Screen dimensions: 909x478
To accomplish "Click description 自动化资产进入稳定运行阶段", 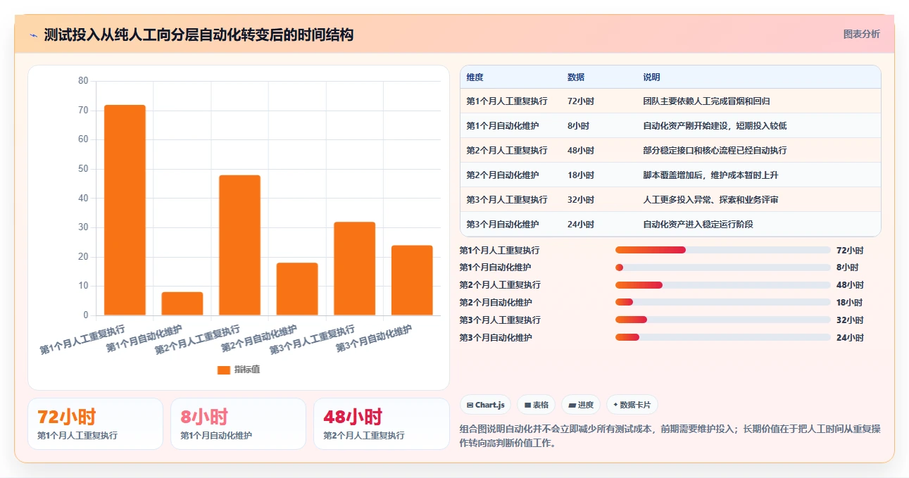I will point(698,225).
